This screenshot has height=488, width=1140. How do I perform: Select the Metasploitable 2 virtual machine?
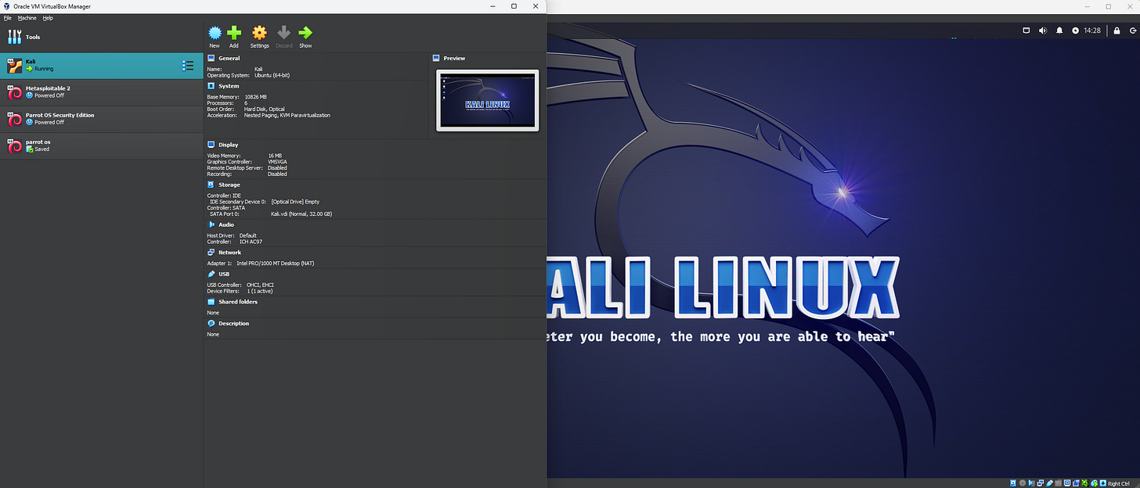[102, 92]
